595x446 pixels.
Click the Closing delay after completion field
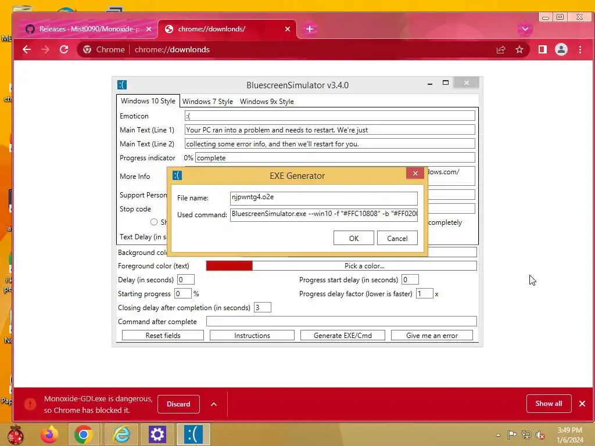point(263,307)
